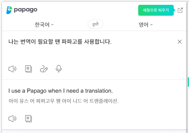Play audio of the Korean source text
The height and width of the screenshot is (133, 189).
tap(12, 69)
